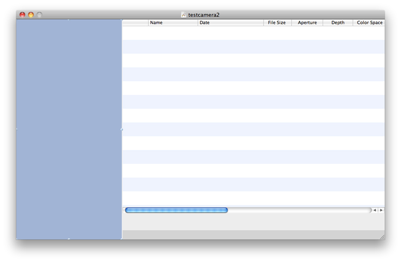Click the split view divider handle
Image resolution: width=401 pixels, height=262 pixels.
coord(122,129)
